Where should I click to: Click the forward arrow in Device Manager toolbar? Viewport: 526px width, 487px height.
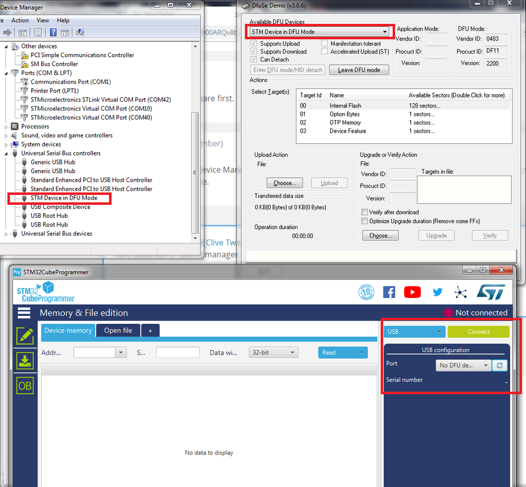pyautogui.click(x=7, y=33)
